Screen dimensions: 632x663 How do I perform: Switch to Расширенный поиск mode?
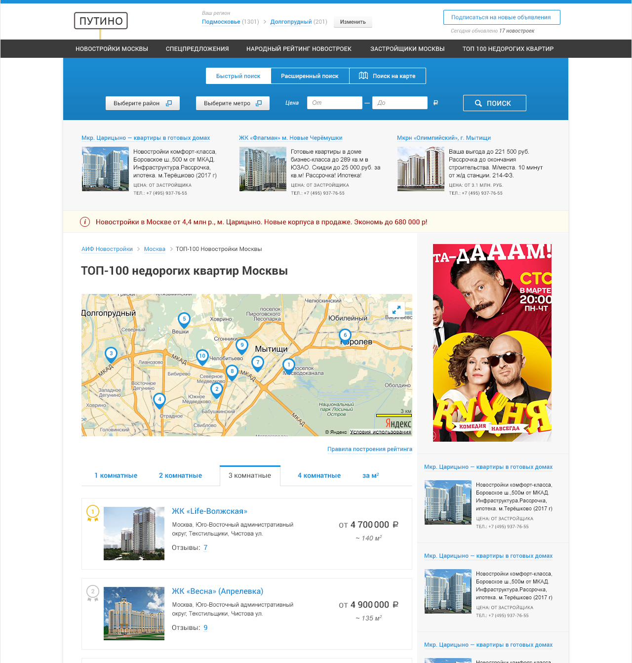(x=310, y=76)
